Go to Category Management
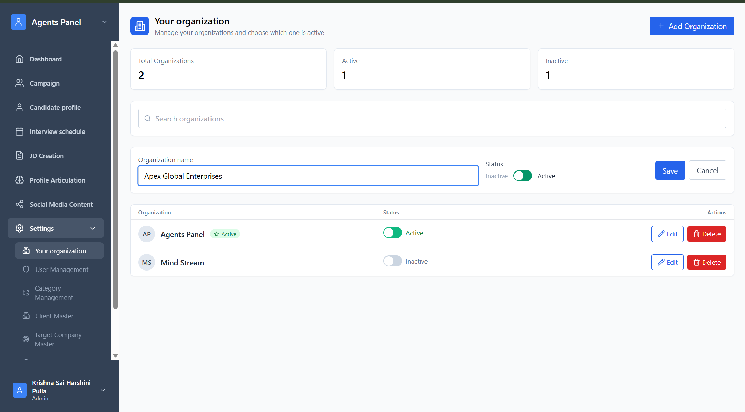Image resolution: width=745 pixels, height=412 pixels. point(54,293)
